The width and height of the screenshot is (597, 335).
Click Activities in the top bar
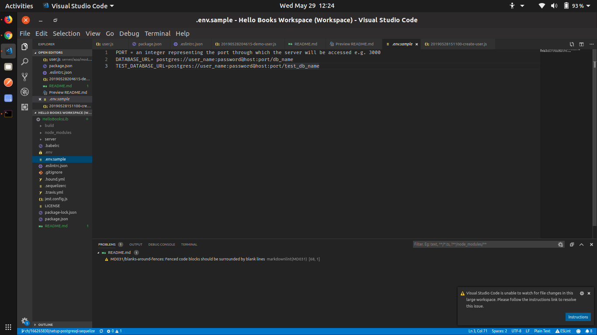[19, 6]
